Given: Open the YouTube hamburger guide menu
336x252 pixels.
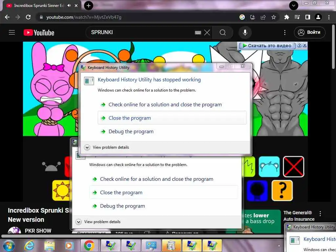Looking at the screenshot, I should click(x=12, y=32).
